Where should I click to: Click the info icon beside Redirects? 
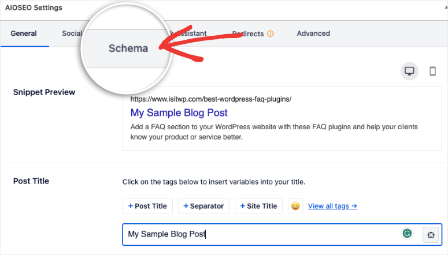(271, 33)
